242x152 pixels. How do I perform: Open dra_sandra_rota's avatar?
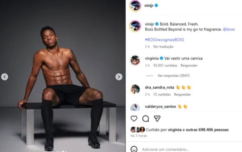pyautogui.click(x=135, y=89)
